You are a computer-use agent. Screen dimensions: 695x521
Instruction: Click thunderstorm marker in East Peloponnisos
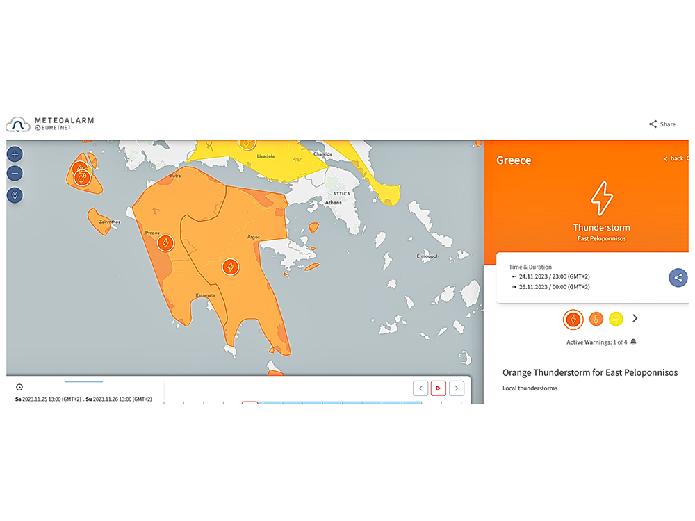231,267
